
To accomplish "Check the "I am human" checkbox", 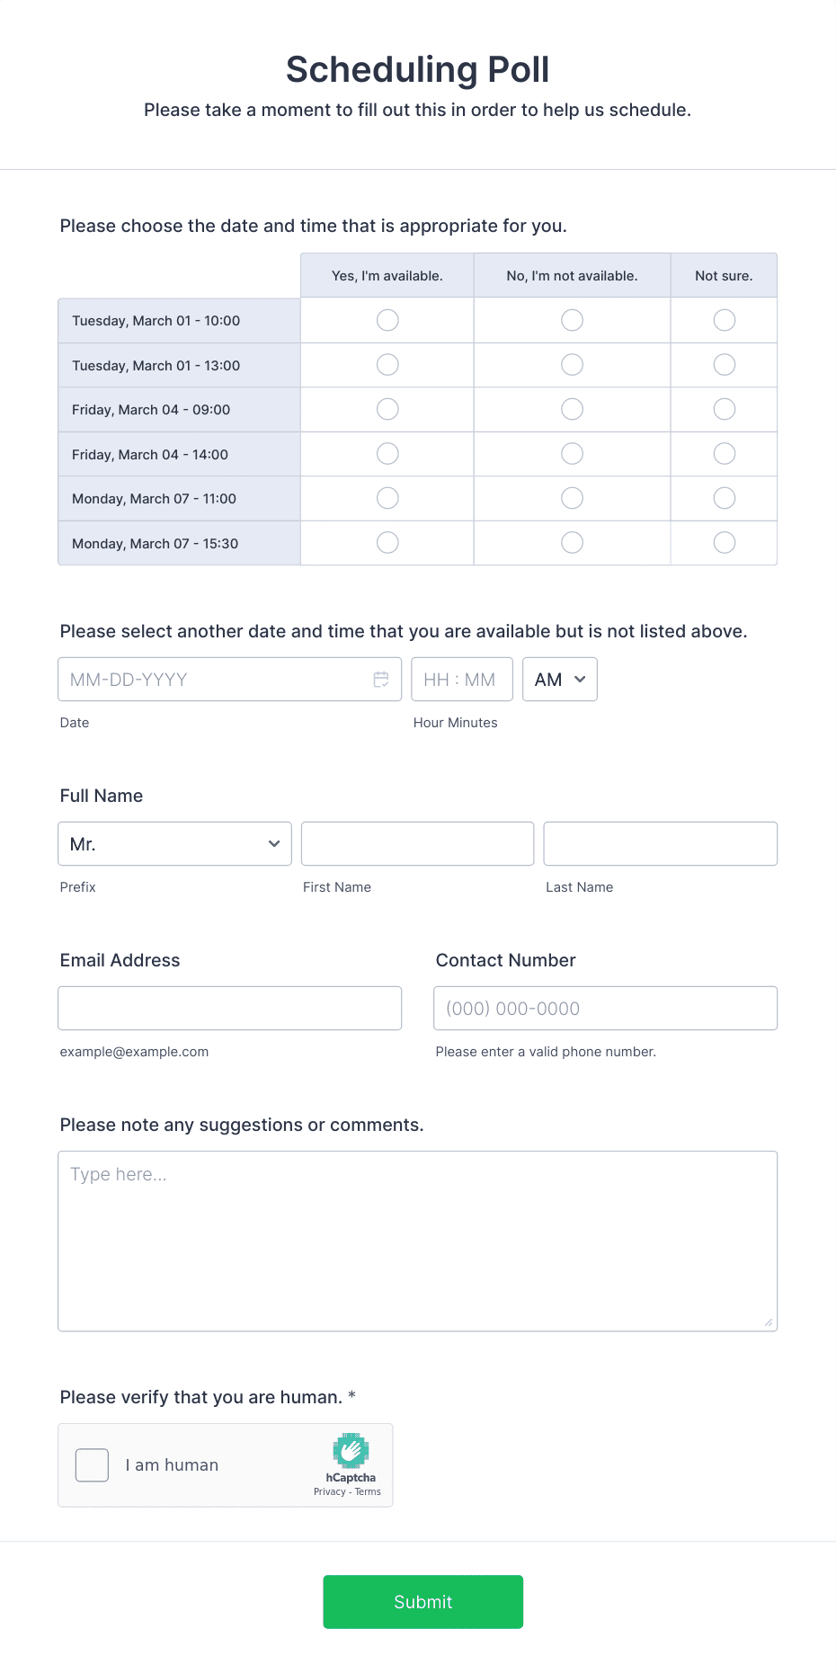I will click(x=92, y=1465).
